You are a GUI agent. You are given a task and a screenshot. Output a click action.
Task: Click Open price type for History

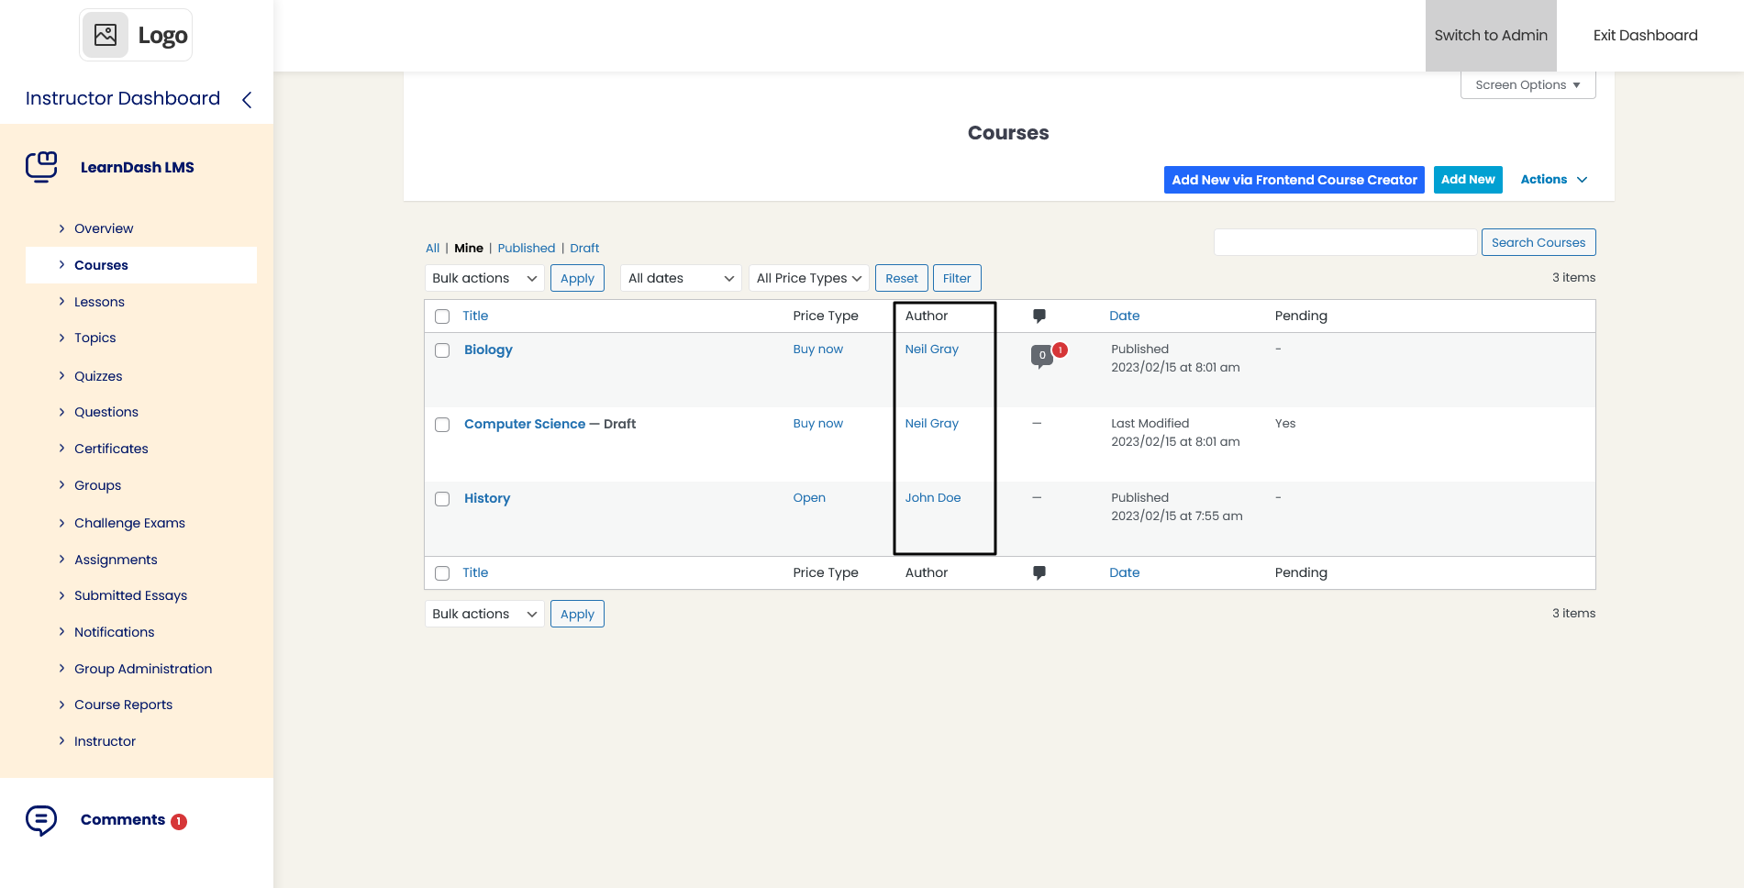809,497
